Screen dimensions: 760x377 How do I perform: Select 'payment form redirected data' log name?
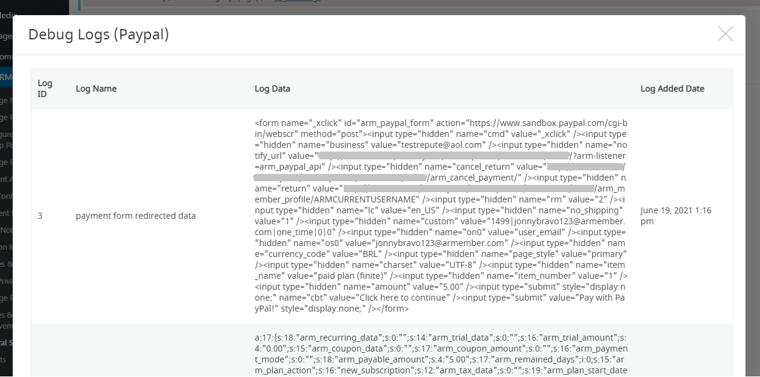136,216
